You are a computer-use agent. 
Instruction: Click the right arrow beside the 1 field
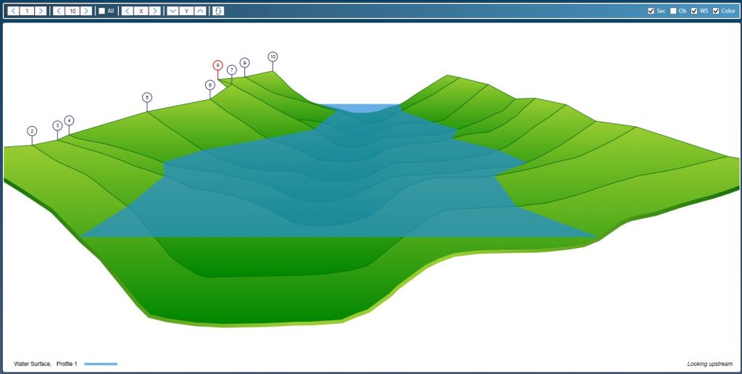[41, 11]
